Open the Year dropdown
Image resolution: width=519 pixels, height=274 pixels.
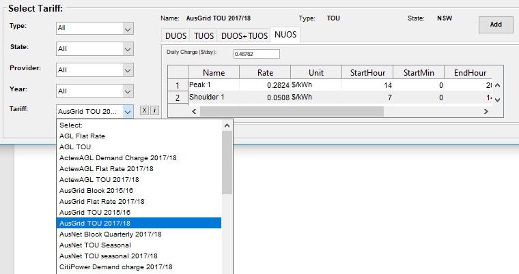[95, 91]
